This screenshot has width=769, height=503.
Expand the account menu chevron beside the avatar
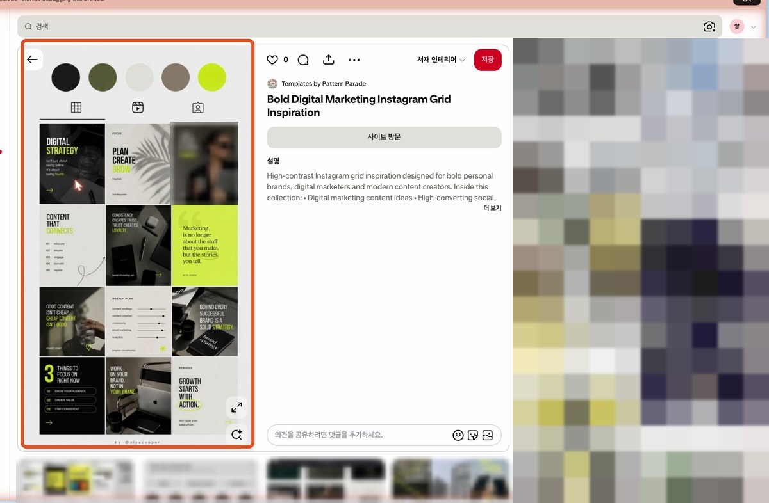click(754, 26)
